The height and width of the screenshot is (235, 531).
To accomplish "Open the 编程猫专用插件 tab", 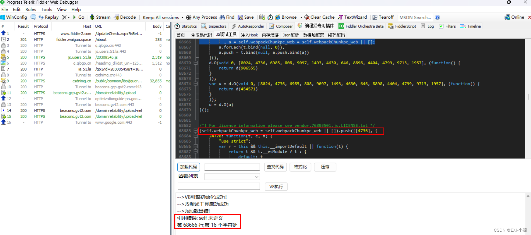I will [x=316, y=26].
